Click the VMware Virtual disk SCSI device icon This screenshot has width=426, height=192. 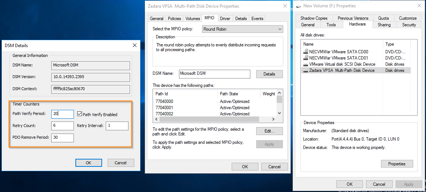pos(306,64)
